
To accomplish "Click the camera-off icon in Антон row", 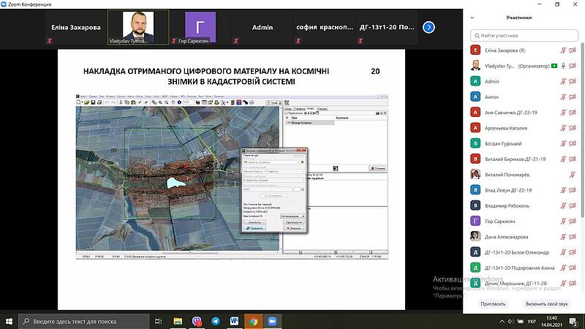I will [x=573, y=97].
